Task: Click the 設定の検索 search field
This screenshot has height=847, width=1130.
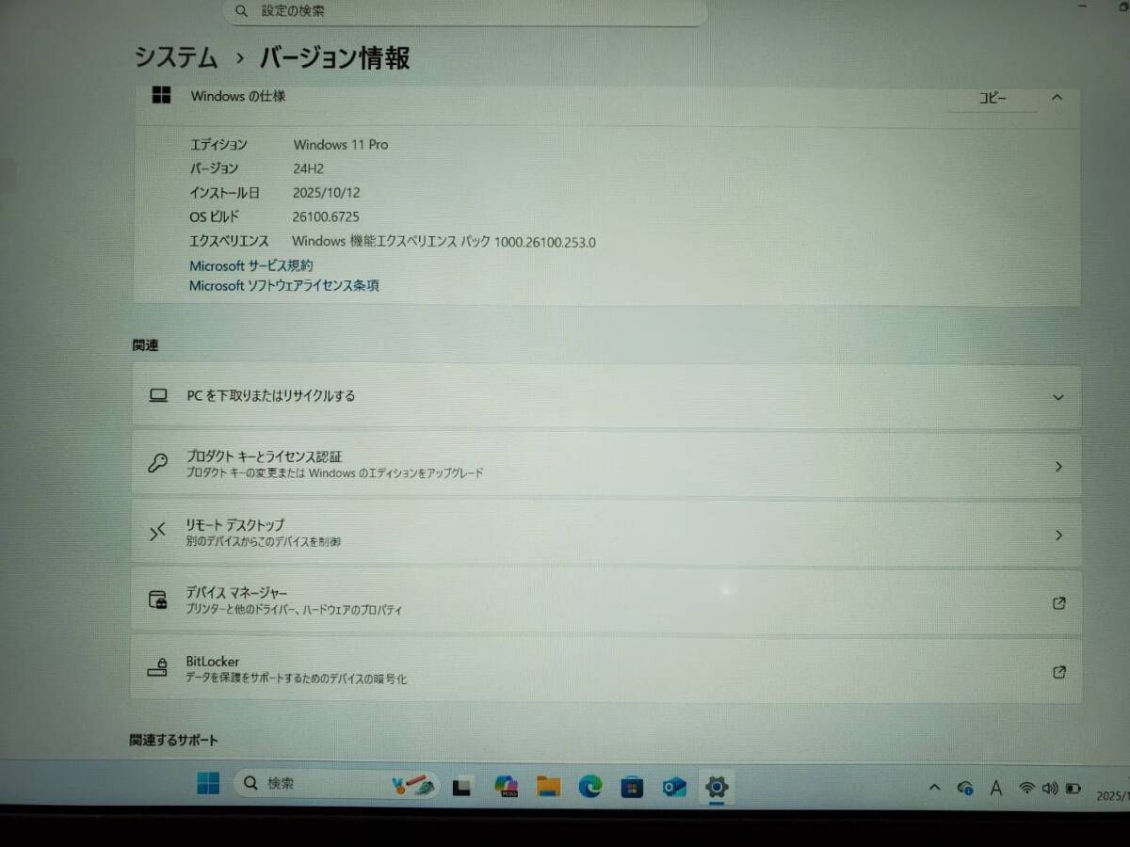Action: [465, 11]
